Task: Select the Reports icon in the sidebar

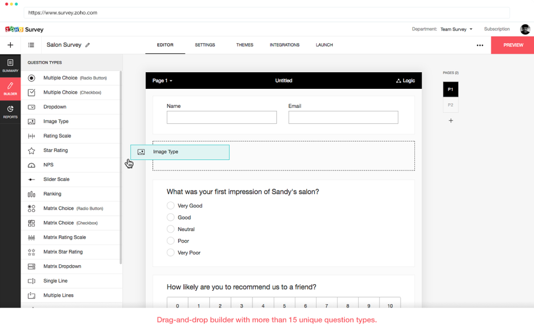Action: coord(9,109)
